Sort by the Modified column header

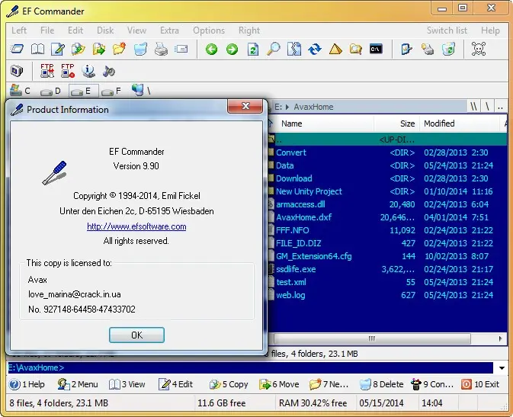460,123
